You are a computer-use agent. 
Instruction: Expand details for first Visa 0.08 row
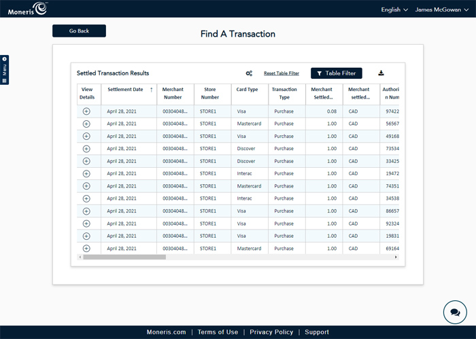click(86, 111)
